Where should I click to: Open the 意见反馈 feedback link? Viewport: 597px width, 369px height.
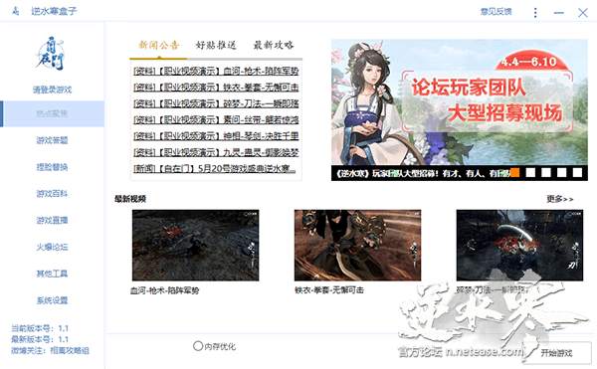tap(496, 12)
